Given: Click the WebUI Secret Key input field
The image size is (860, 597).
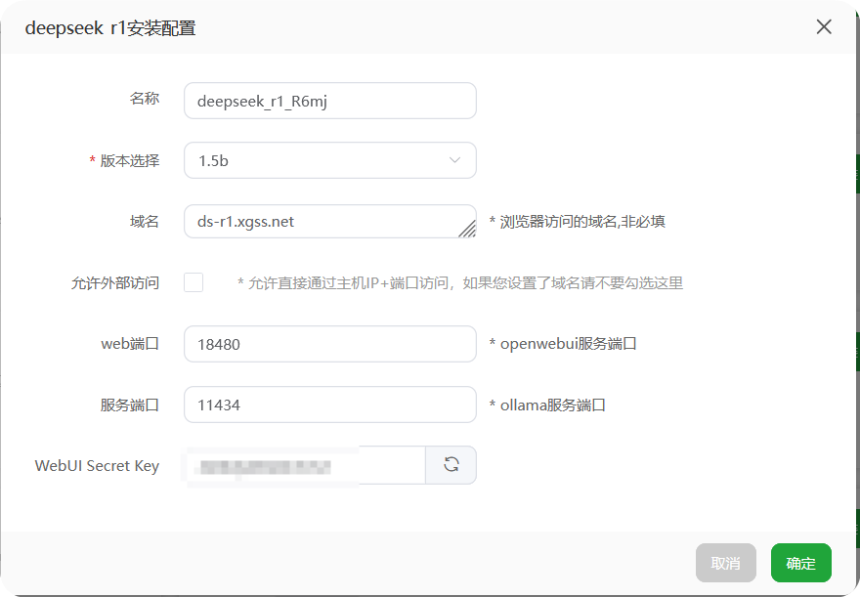Looking at the screenshot, I should [304, 465].
